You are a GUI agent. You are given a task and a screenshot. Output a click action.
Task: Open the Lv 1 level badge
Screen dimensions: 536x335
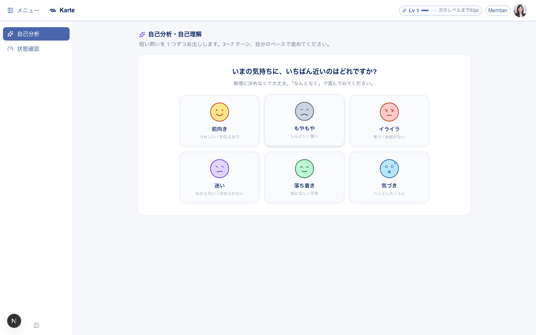point(440,10)
